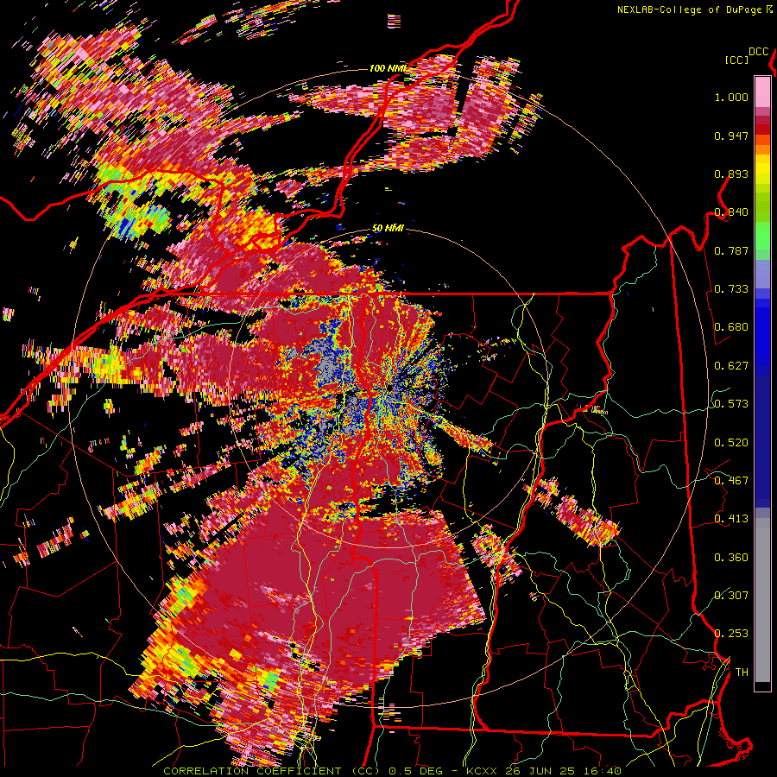Click the 0.893 scale value
777x777 pixels.
(x=731, y=174)
